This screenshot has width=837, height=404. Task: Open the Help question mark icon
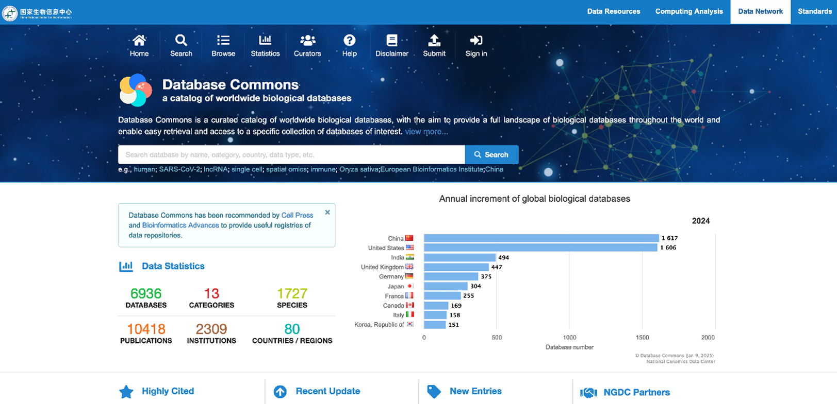tap(350, 40)
